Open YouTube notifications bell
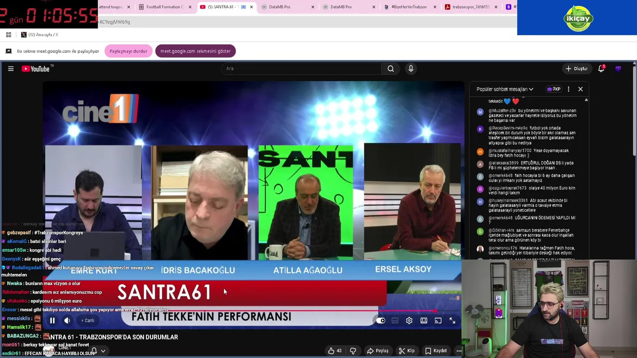Image resolution: width=637 pixels, height=358 pixels. coord(601,69)
